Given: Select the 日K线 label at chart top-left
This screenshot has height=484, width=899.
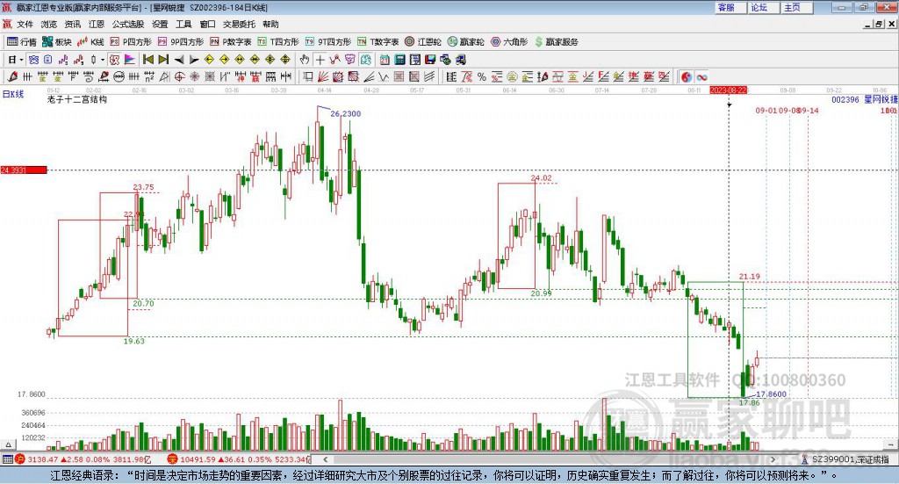Looking at the screenshot, I should [12, 94].
